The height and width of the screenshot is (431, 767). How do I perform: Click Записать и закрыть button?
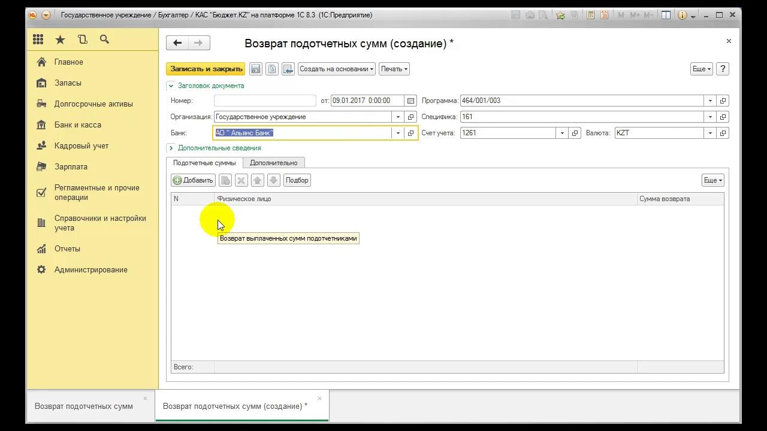(206, 69)
